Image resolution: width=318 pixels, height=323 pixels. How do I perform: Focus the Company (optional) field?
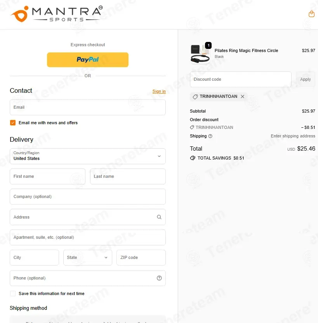point(88,196)
